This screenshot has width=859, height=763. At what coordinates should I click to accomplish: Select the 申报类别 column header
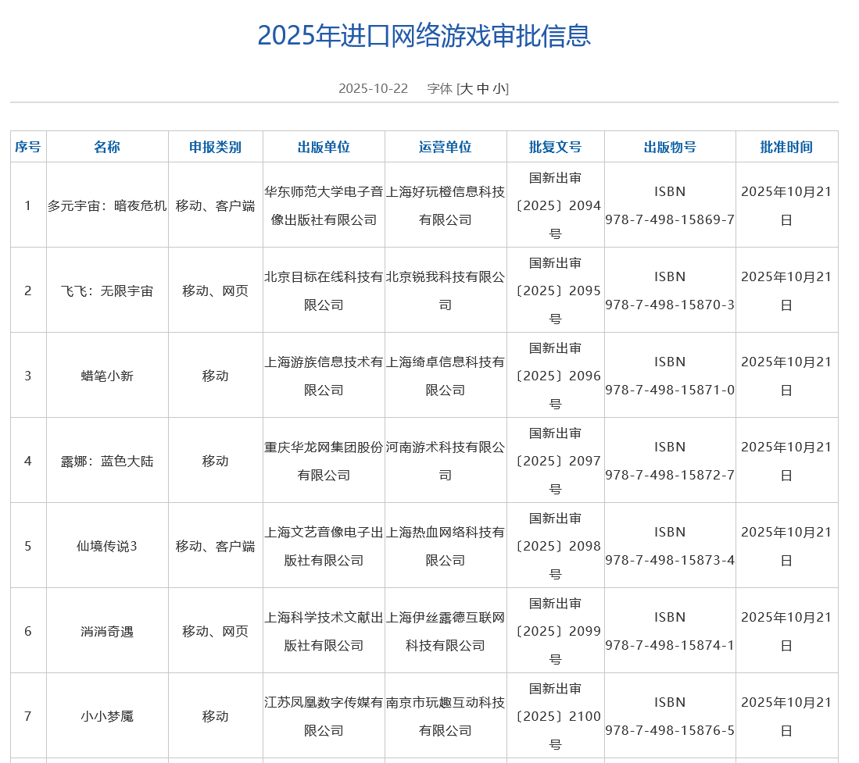pos(215,147)
